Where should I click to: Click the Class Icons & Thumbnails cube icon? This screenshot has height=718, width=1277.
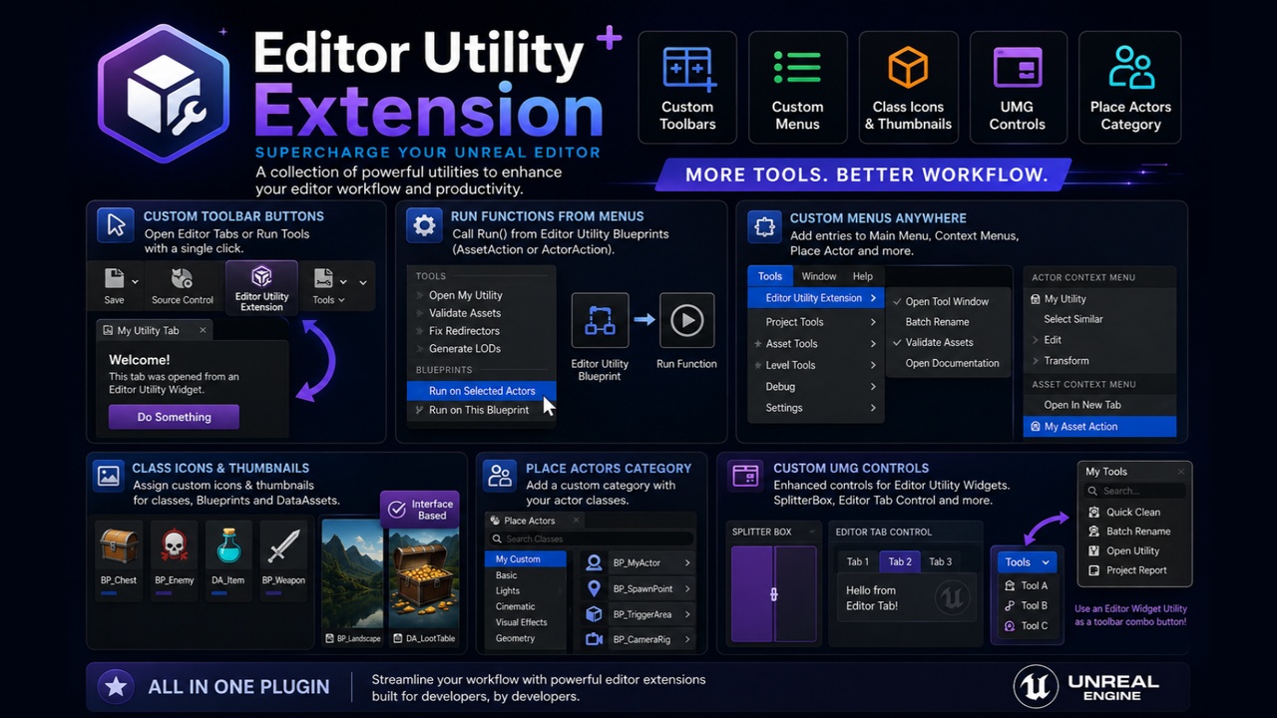908,69
